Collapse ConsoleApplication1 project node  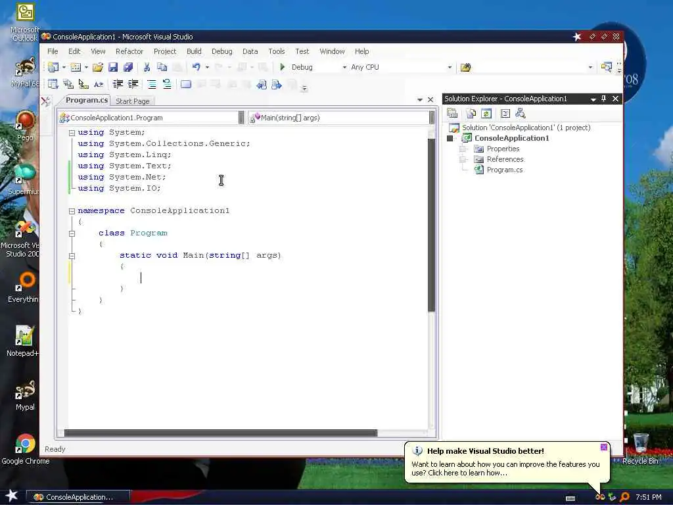point(450,138)
